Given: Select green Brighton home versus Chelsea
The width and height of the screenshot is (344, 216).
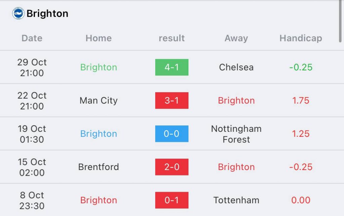Looking at the screenshot, I should click(x=98, y=67).
